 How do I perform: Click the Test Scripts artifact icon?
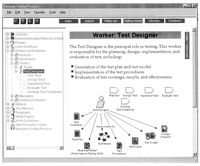pos(150,136)
